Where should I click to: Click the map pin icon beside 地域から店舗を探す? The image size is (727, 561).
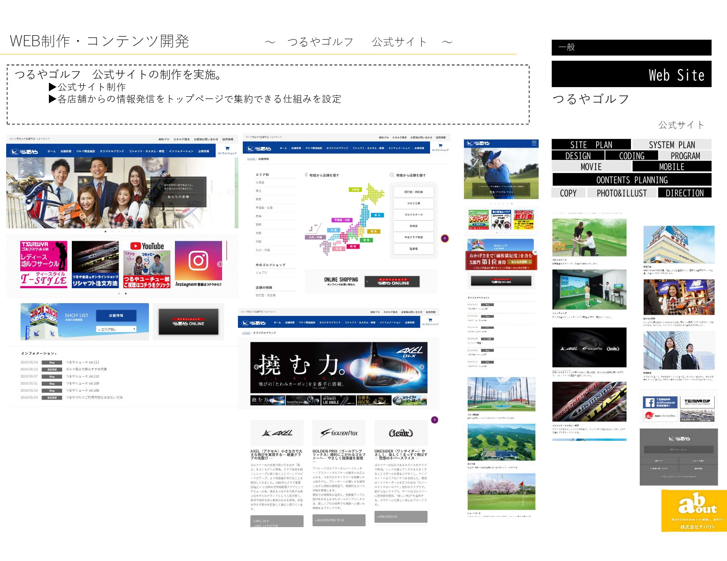pos(306,175)
